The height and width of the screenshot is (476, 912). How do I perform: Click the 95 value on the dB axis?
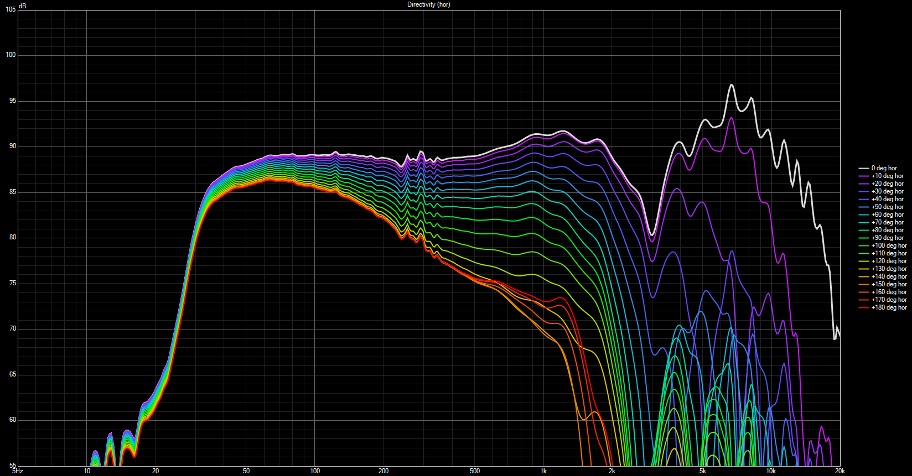click(x=12, y=101)
